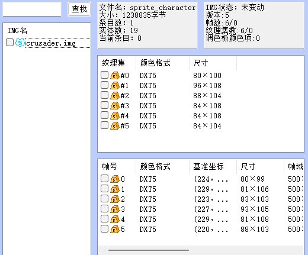Select the texture set #0 icon

115,75
